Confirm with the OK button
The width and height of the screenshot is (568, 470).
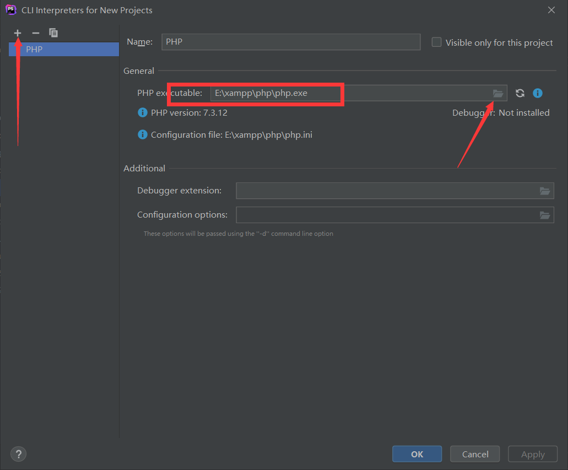[x=417, y=454]
